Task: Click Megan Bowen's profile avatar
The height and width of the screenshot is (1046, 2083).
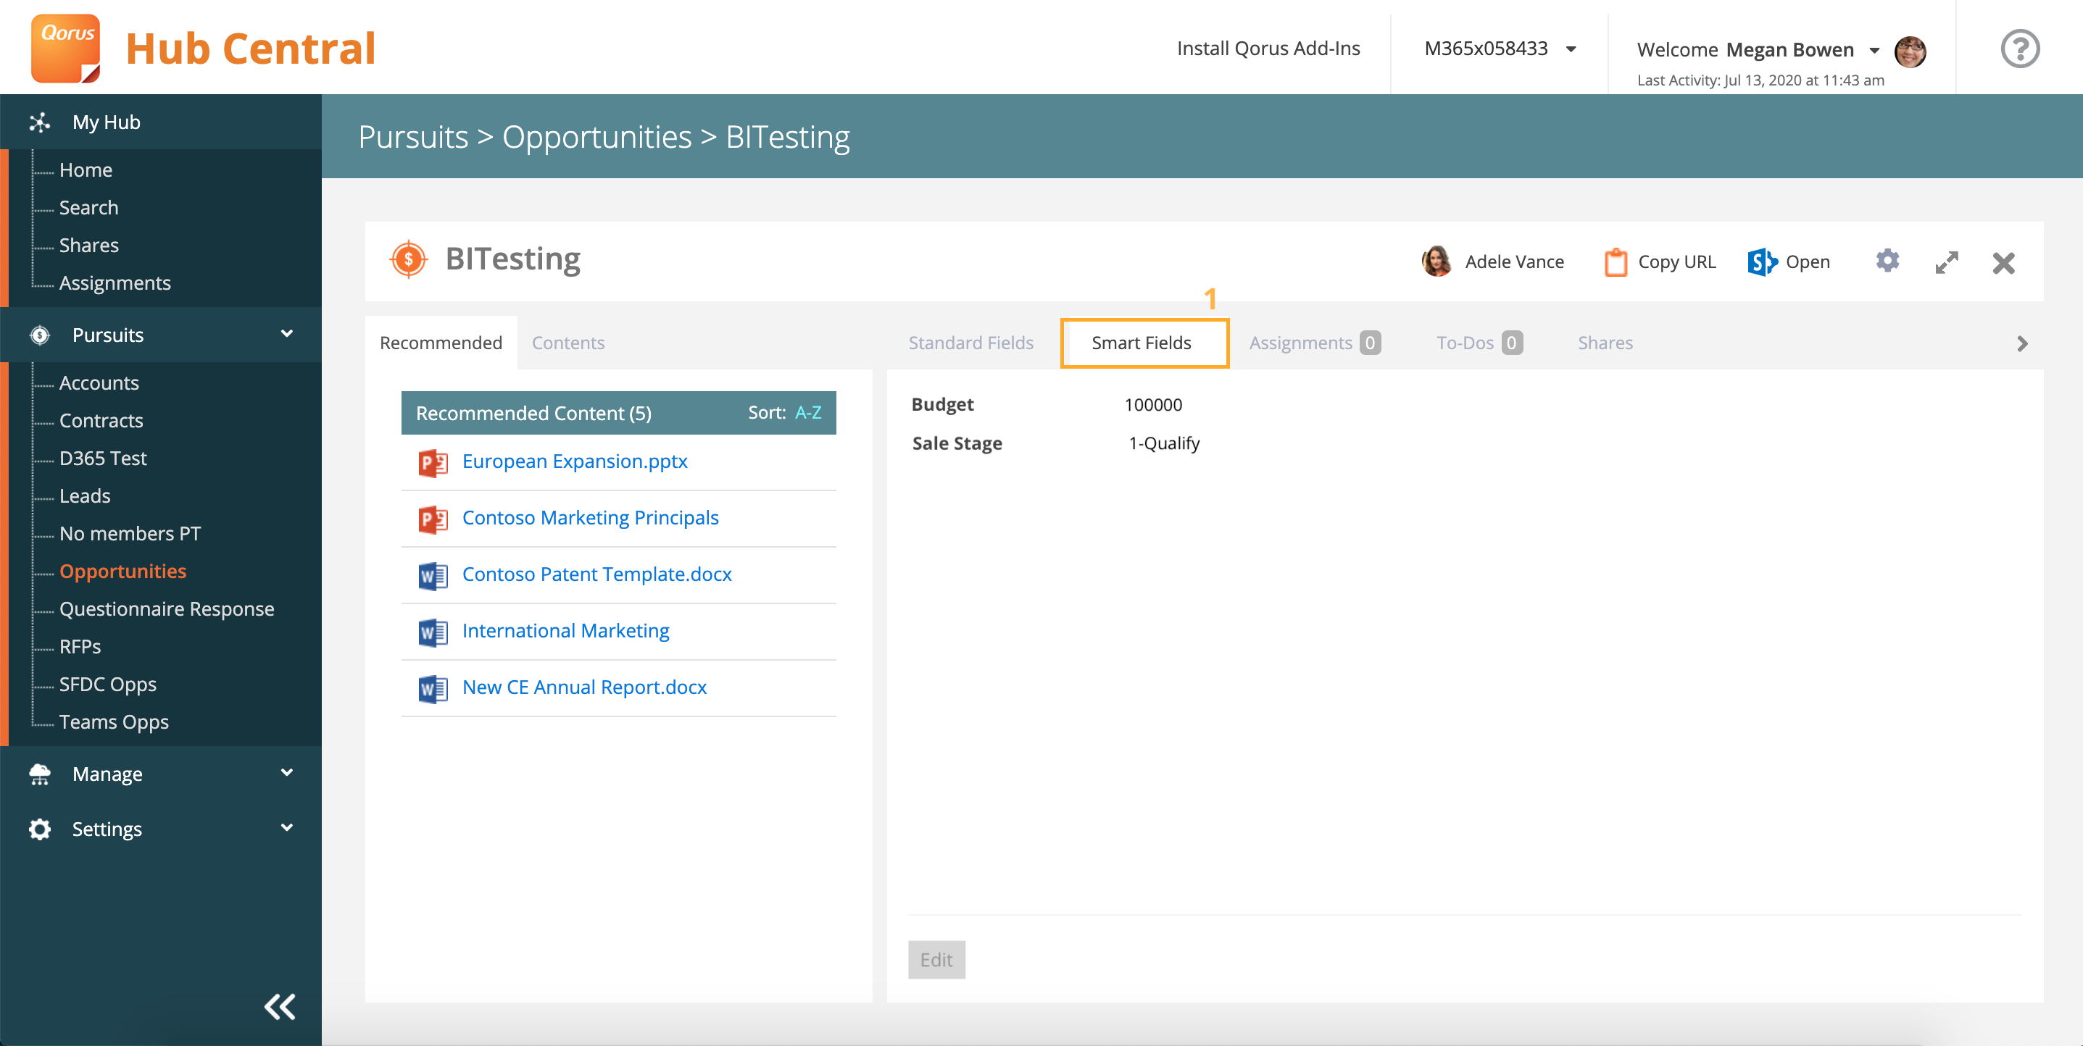Action: [1910, 51]
